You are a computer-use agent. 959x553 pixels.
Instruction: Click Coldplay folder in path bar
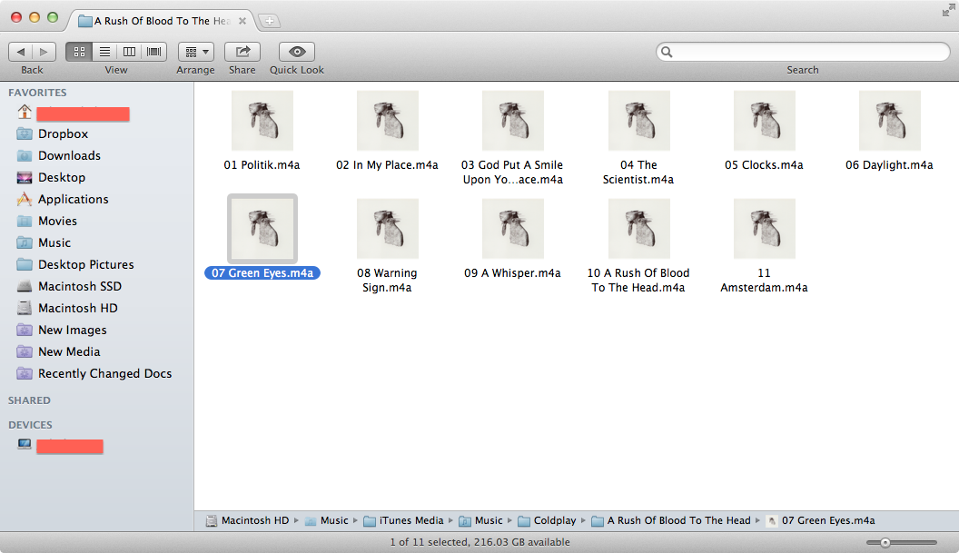[x=547, y=520]
